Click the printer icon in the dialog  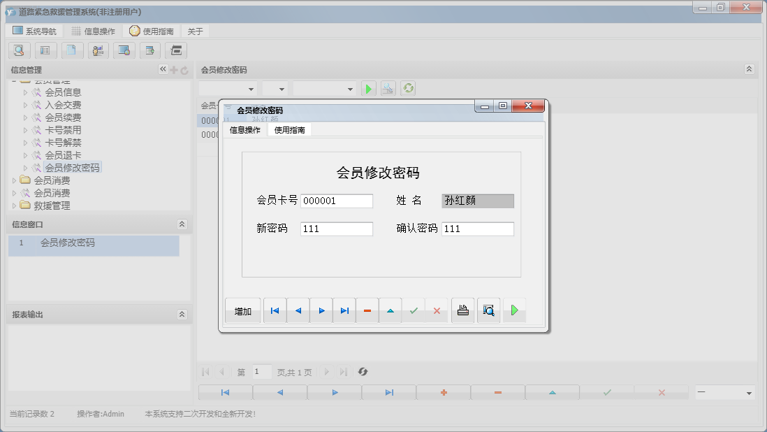(x=462, y=310)
